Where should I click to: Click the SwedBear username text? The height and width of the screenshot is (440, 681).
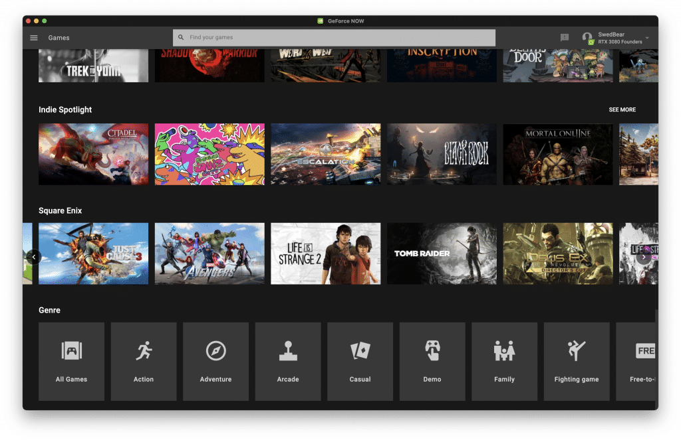(x=611, y=35)
